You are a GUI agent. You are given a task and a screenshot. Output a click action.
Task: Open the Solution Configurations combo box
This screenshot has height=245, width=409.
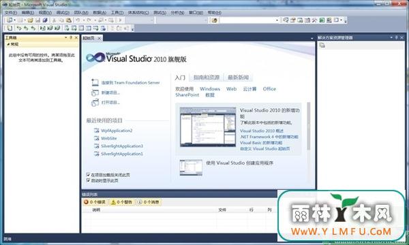pos(140,20)
